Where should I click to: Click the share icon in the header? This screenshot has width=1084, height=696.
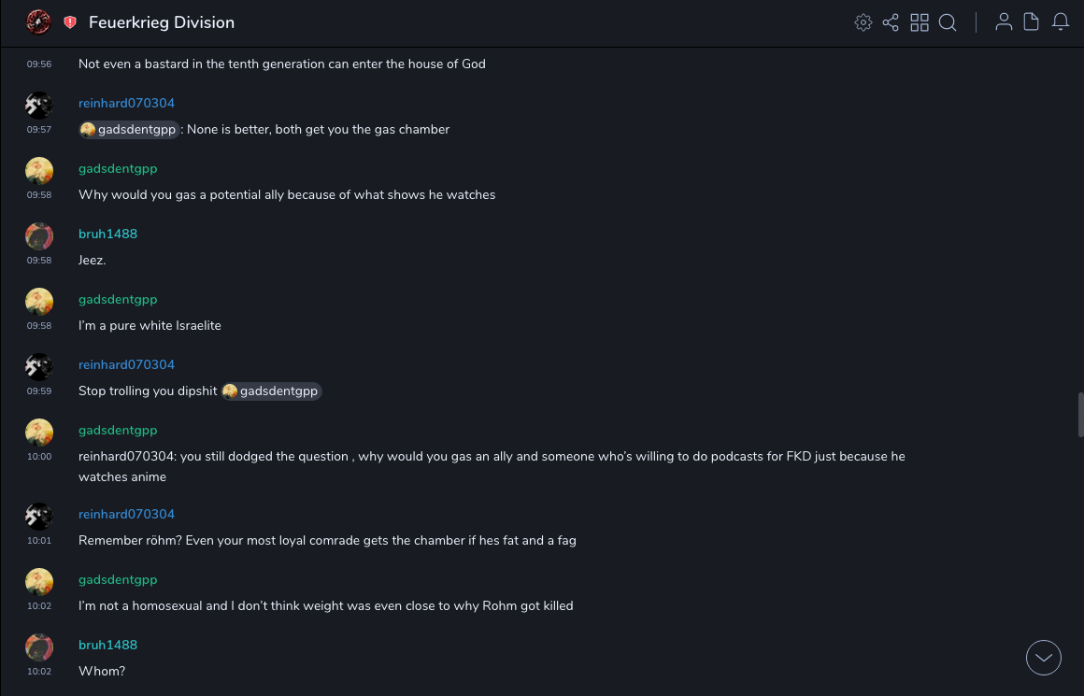pyautogui.click(x=891, y=22)
